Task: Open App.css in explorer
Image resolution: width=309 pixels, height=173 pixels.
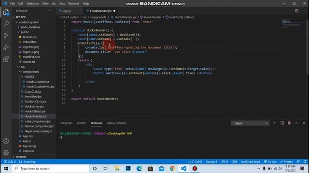Action: point(28,136)
